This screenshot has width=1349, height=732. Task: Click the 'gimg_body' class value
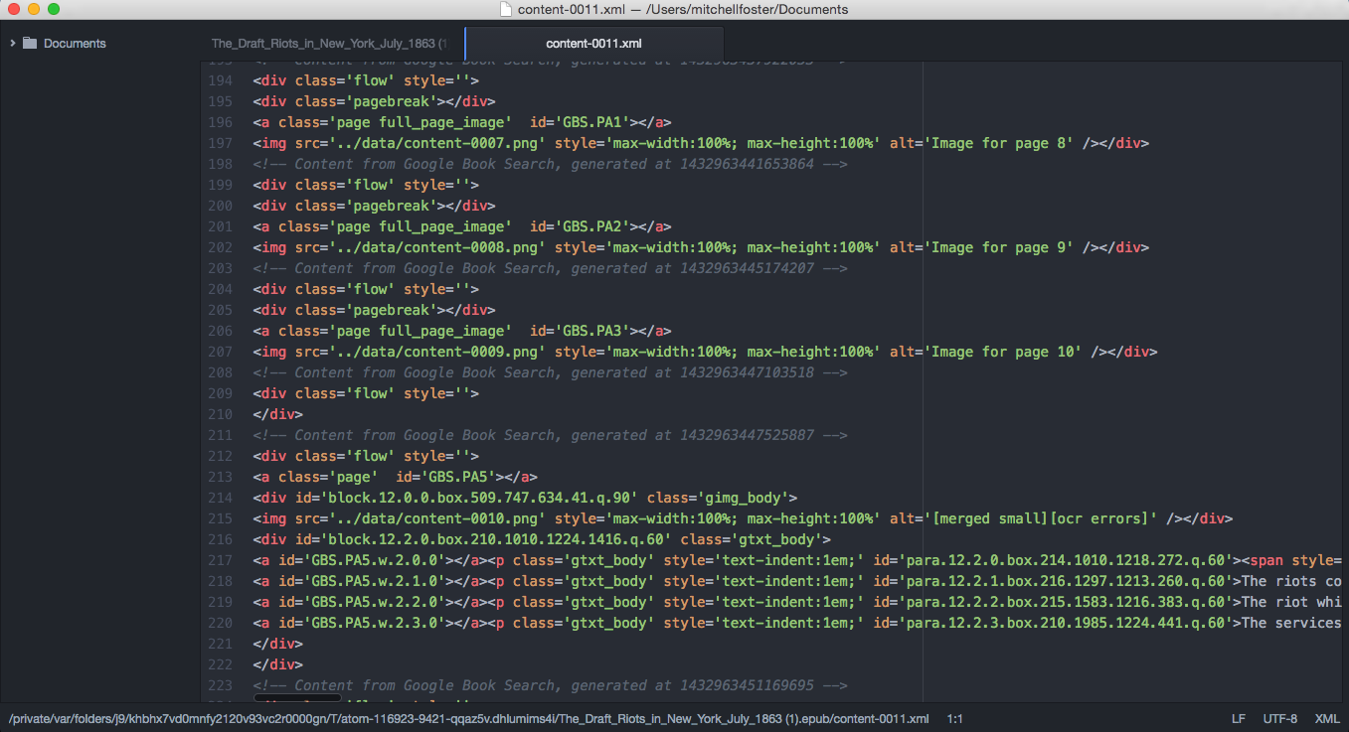[742, 498]
